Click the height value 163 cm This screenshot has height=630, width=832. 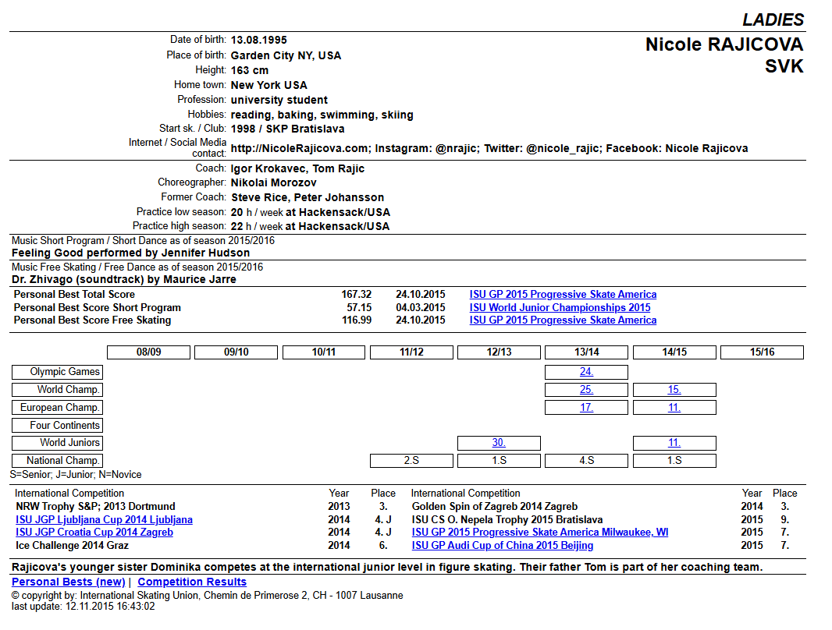point(250,70)
